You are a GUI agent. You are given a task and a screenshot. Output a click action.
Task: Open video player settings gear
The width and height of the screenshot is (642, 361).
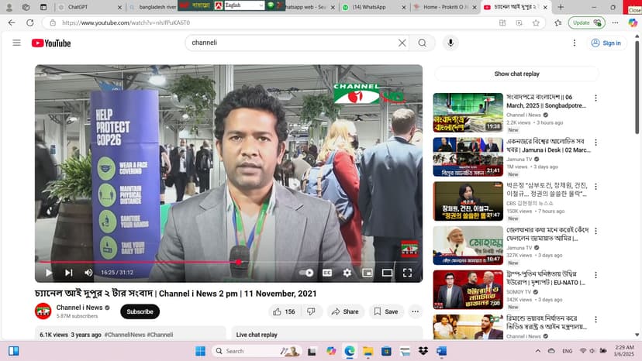(x=347, y=273)
